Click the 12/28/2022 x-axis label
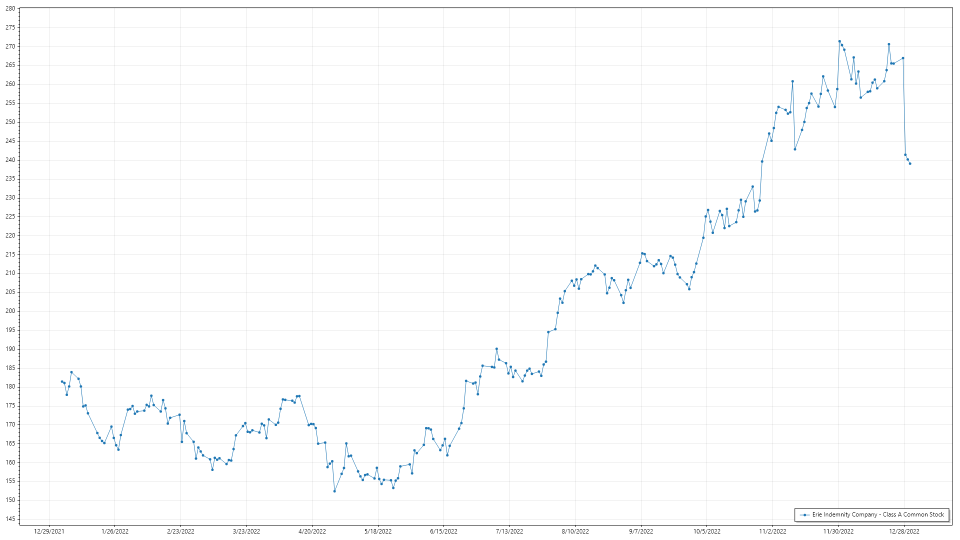Screen dimensions: 960x540 tap(904, 531)
